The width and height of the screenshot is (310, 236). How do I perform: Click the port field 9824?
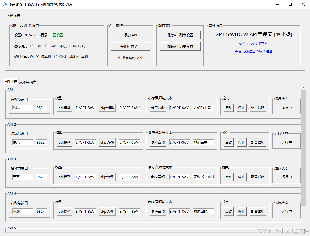(x=42, y=212)
